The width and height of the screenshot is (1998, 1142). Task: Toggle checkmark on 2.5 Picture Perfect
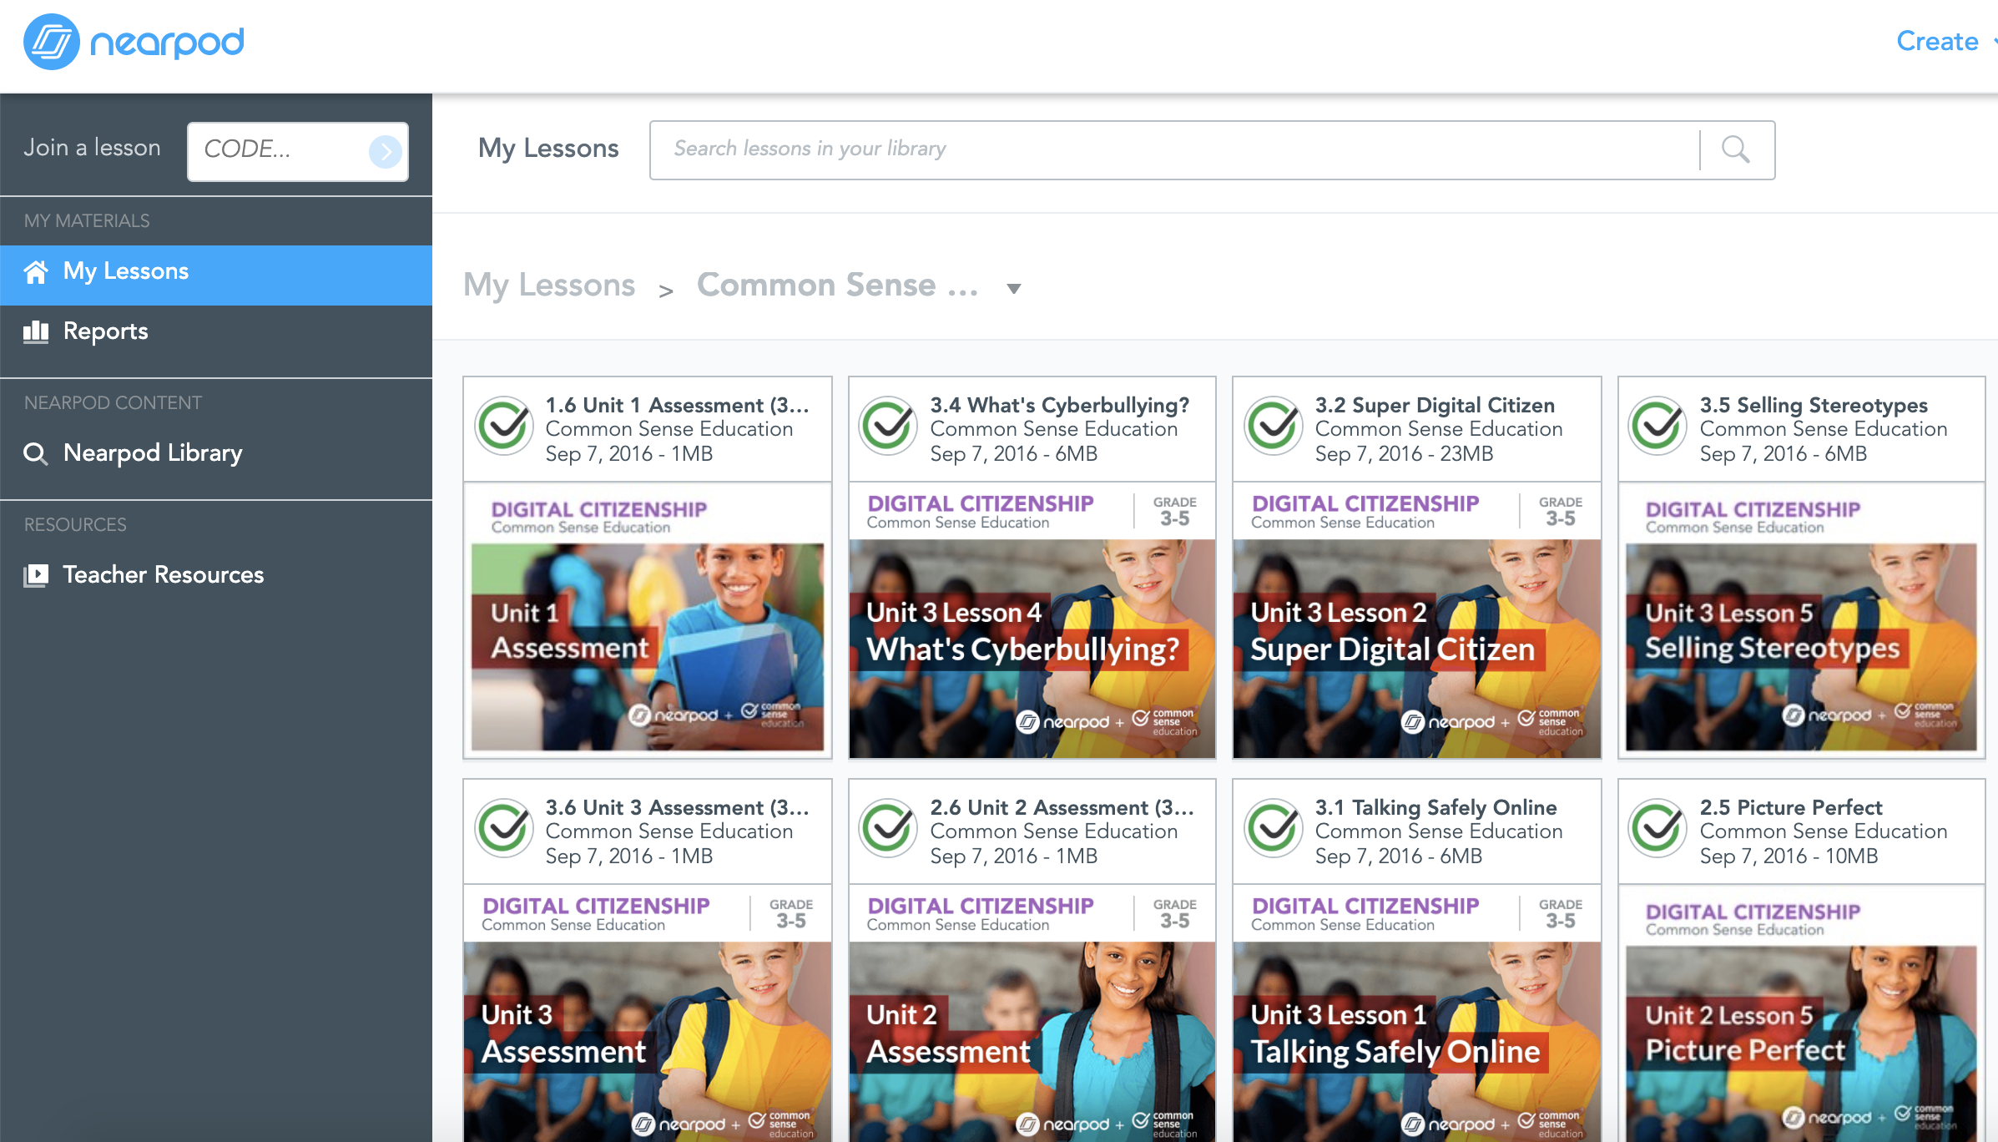tap(1658, 828)
